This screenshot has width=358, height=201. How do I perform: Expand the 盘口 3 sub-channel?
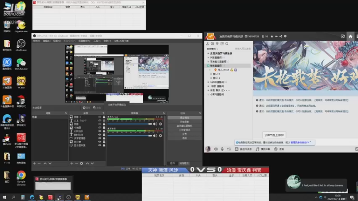pos(211,74)
